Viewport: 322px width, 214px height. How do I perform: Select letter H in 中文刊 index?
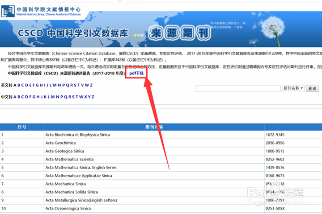(38, 97)
